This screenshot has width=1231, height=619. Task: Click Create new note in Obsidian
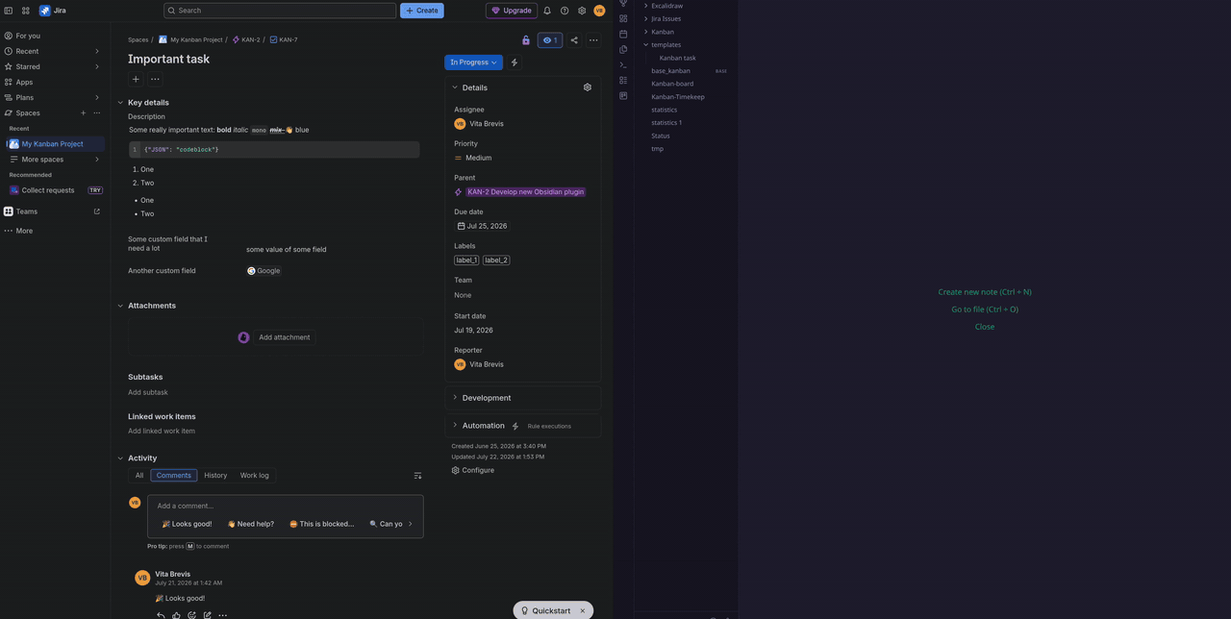[985, 292]
